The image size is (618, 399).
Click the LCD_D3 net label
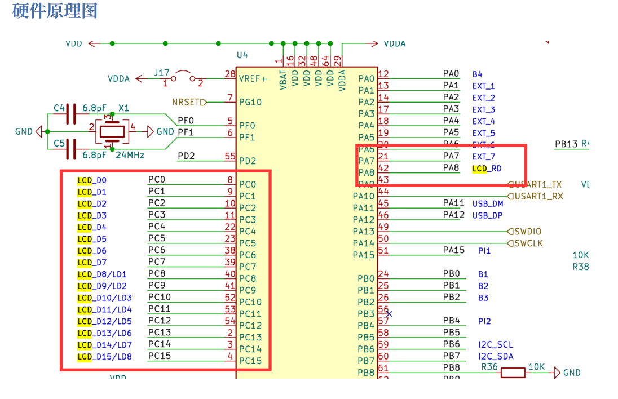tap(92, 216)
